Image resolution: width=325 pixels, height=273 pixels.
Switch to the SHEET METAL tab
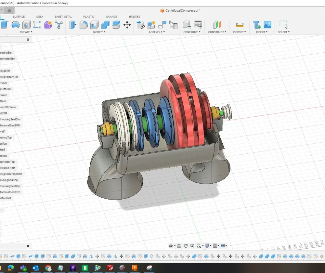(x=63, y=17)
